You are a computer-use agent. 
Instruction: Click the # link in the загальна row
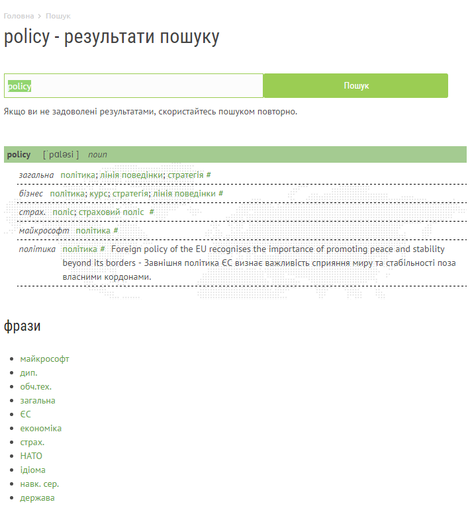[209, 175]
